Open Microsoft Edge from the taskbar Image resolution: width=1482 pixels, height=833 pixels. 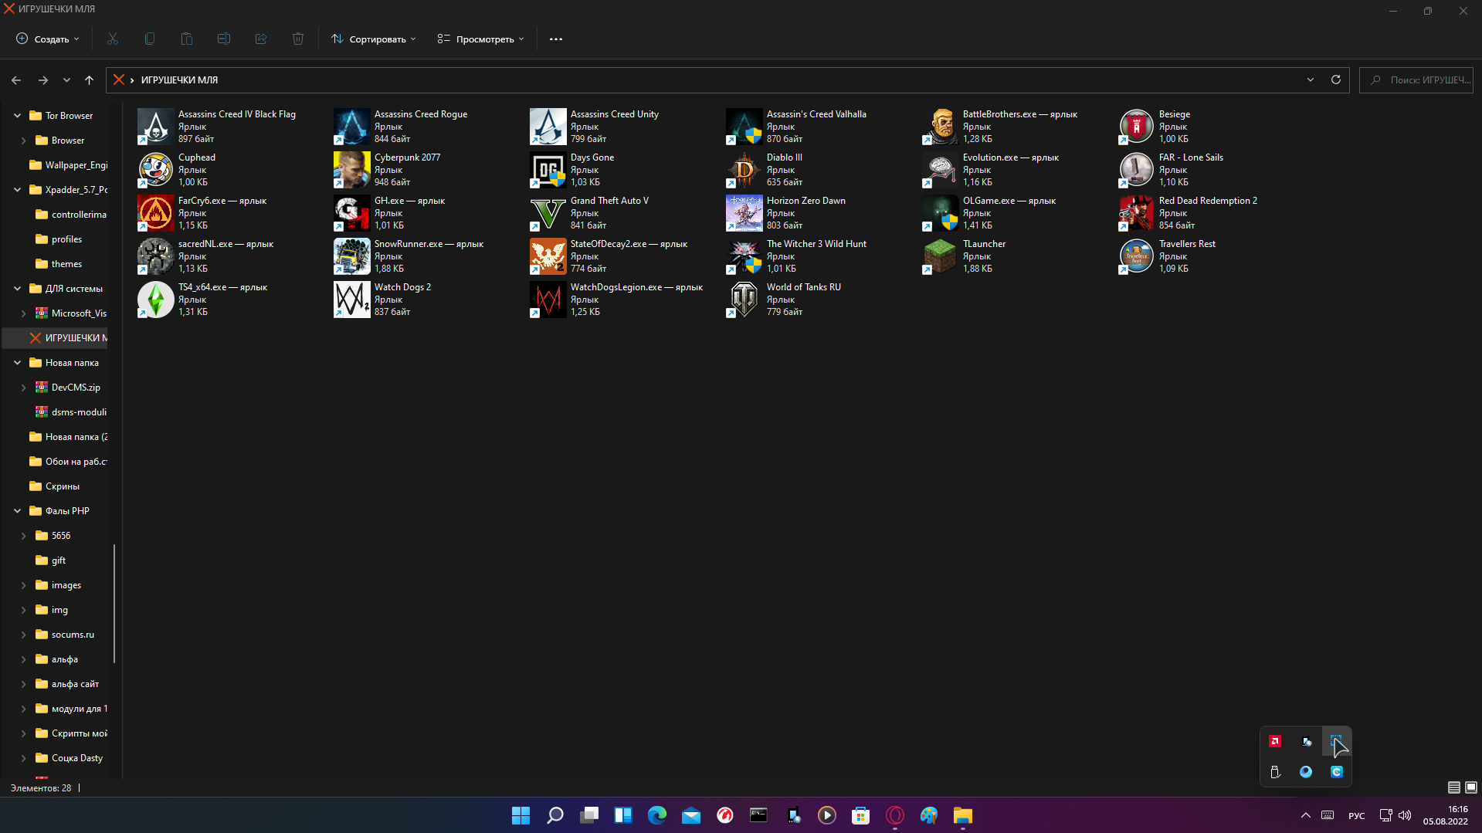pos(657,815)
